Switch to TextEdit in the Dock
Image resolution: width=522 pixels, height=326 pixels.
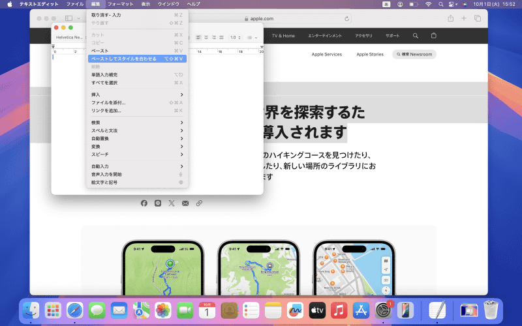click(437, 310)
